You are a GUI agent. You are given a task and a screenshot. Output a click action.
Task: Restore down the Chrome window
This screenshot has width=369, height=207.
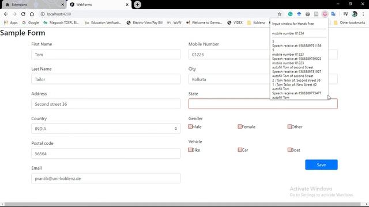click(350, 4)
